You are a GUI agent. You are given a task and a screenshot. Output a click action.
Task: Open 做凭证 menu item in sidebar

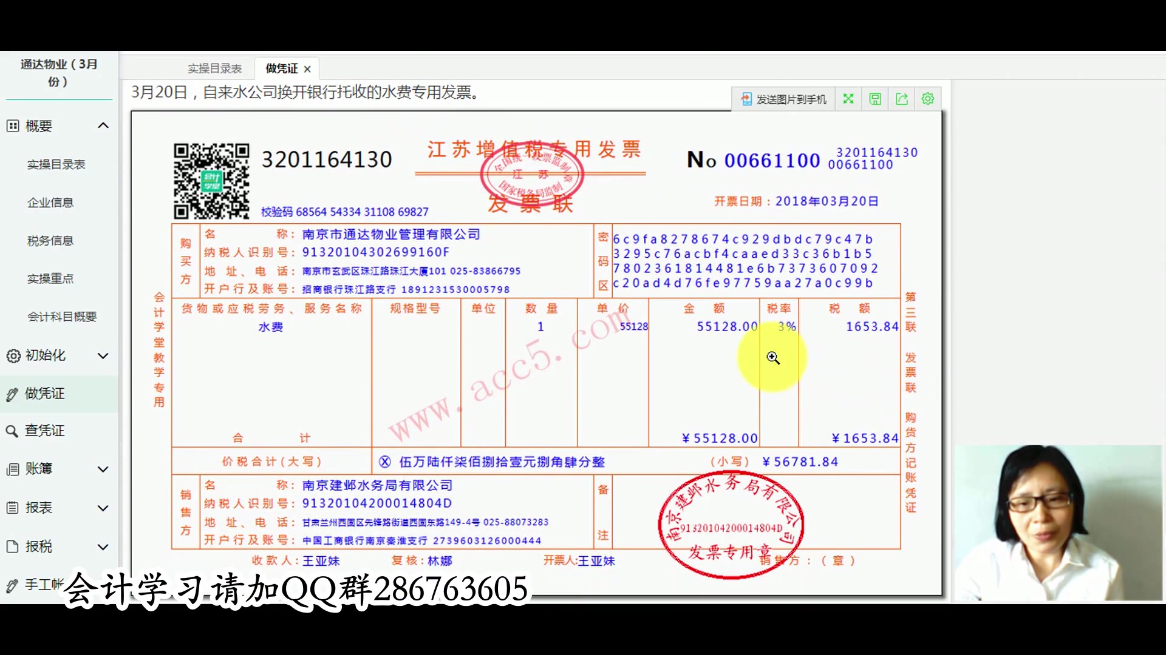[59, 394]
